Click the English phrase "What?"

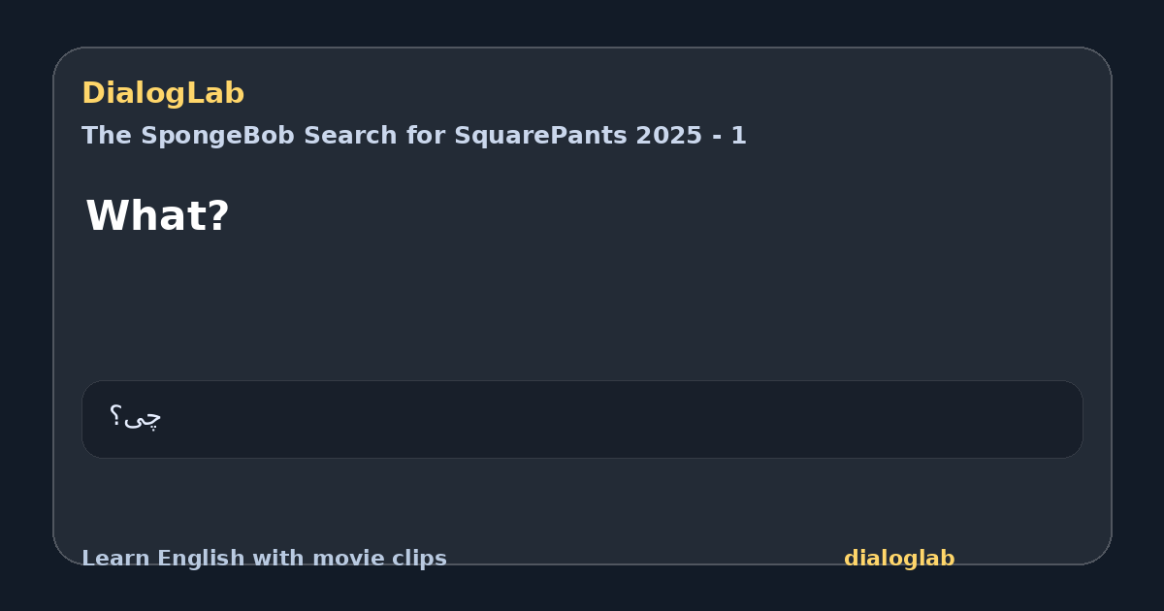click(157, 215)
